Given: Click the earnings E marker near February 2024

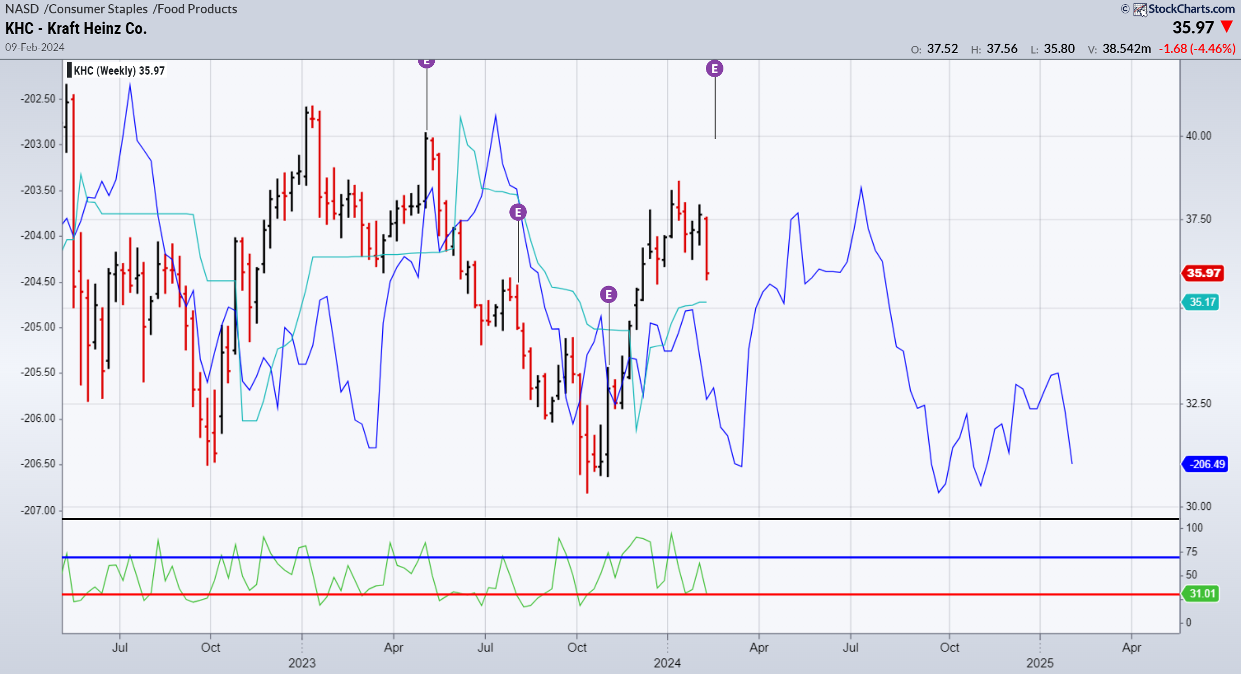Looking at the screenshot, I should pos(715,68).
